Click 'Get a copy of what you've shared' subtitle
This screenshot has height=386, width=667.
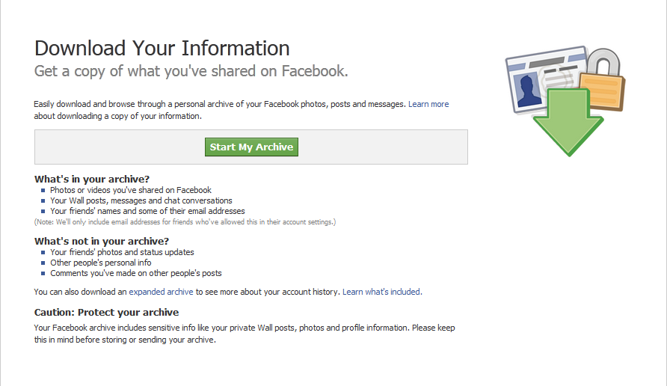pos(191,71)
